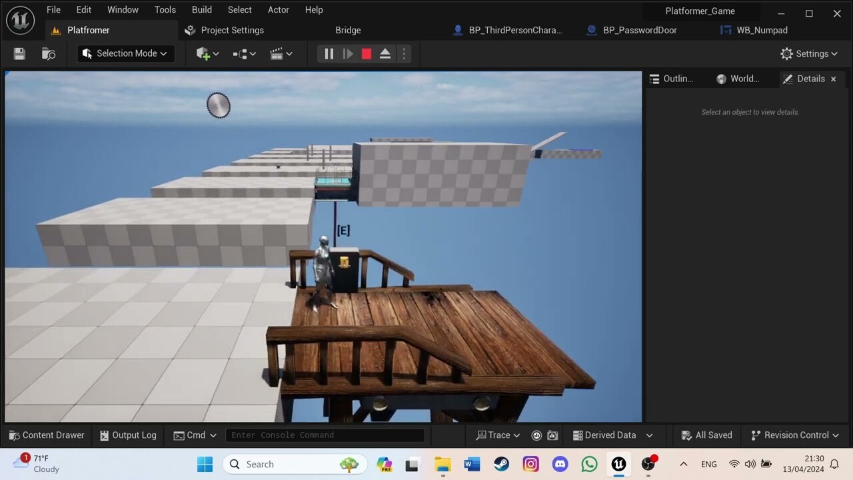The image size is (853, 480).
Task: Open the Build menu
Action: point(201,9)
